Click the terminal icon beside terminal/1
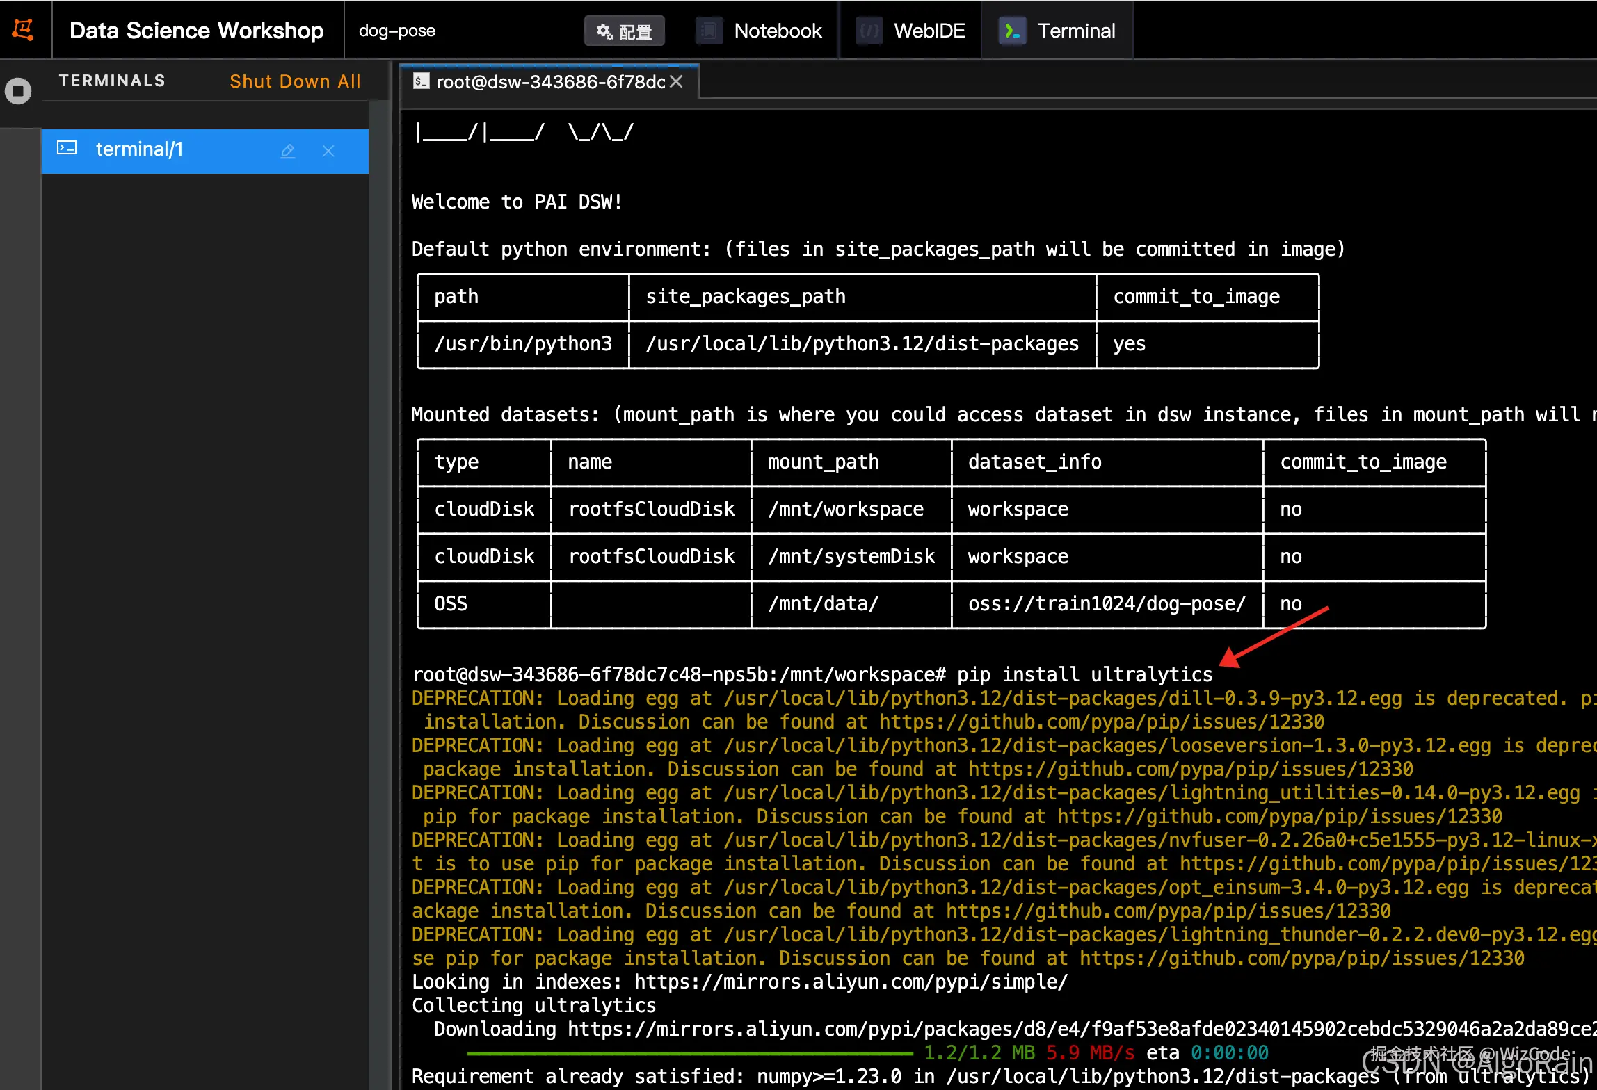The width and height of the screenshot is (1597, 1090). 67,148
